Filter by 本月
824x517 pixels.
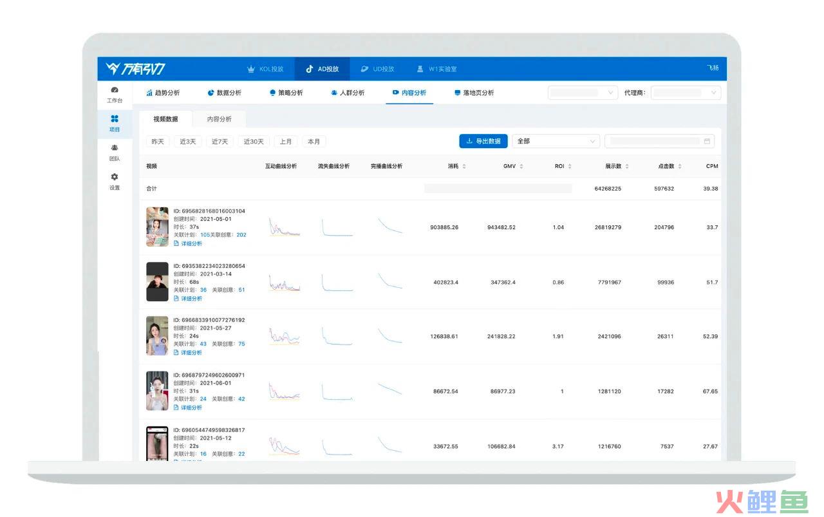click(314, 142)
